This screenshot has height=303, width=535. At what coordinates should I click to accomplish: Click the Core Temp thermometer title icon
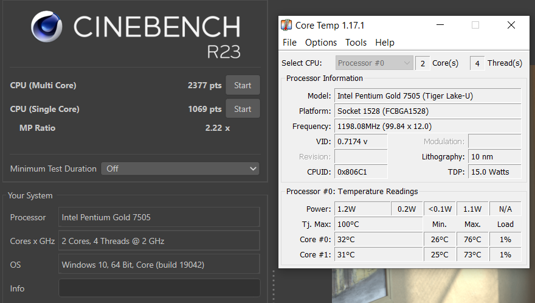point(286,25)
